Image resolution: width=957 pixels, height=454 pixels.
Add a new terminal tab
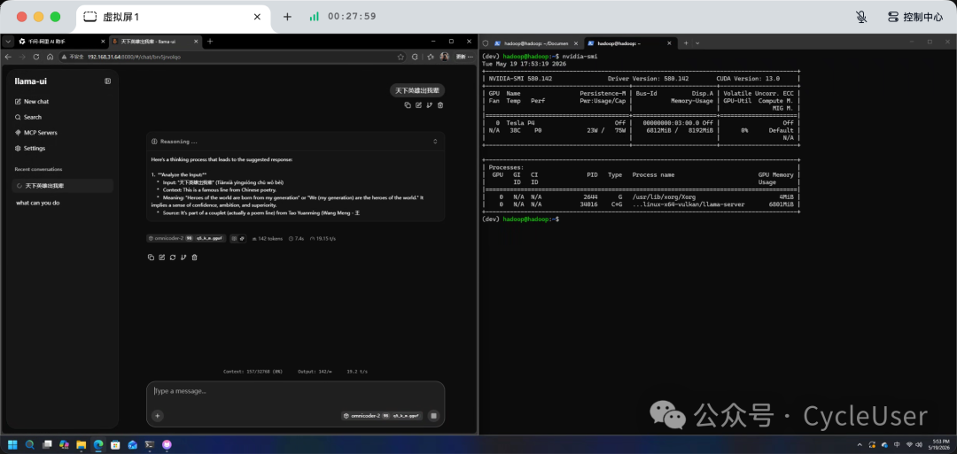click(x=686, y=43)
